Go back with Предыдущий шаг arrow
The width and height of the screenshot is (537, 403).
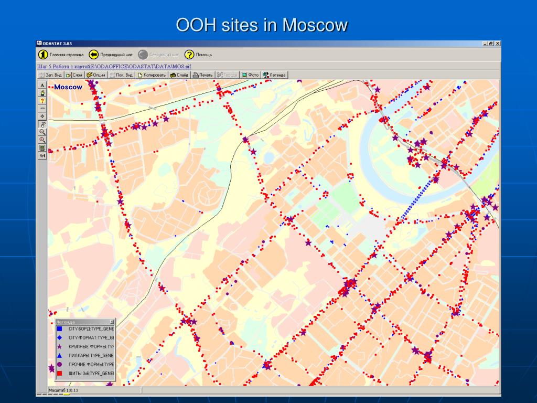pyautogui.click(x=93, y=55)
